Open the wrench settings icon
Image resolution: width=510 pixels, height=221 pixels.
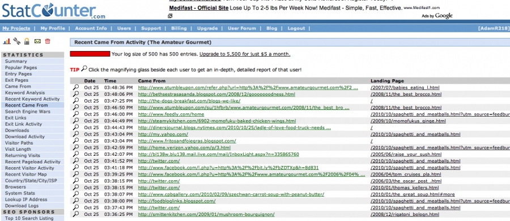(17, 41)
